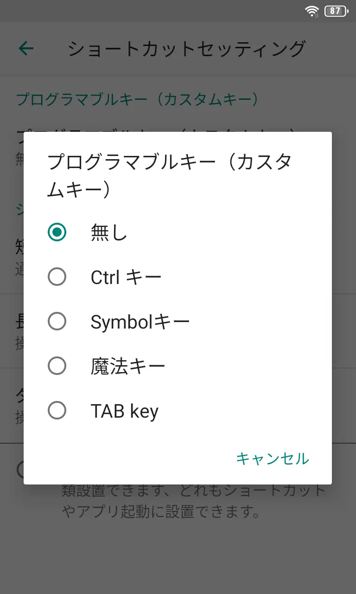This screenshot has width=356, height=594.
Task: Select the TAB key radio button circle
Action: (x=57, y=411)
